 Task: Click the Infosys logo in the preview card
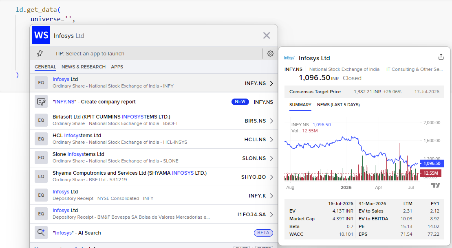[289, 58]
